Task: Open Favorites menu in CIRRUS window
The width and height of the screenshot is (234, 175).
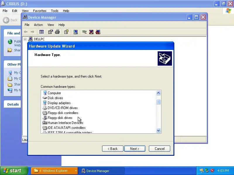Action: 40,11
